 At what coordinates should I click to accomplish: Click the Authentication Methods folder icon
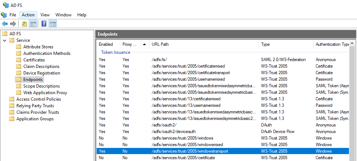coord(19,53)
